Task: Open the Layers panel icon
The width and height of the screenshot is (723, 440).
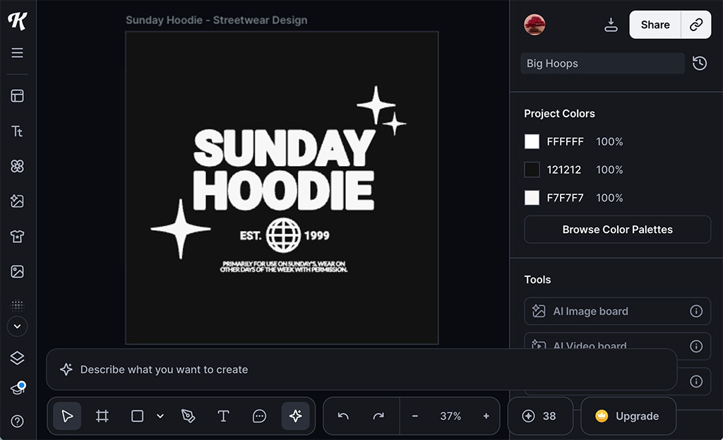Action: point(18,358)
